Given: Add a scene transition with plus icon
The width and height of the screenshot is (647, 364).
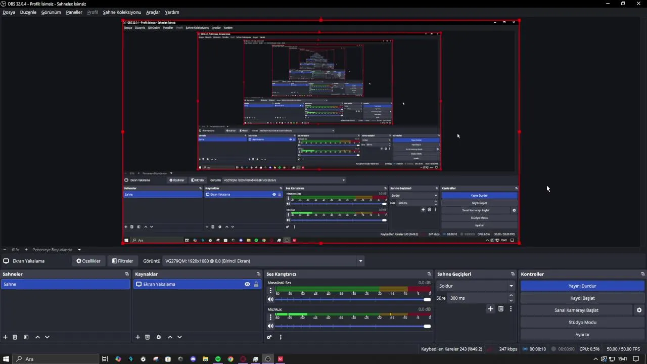Looking at the screenshot, I should tap(490, 309).
